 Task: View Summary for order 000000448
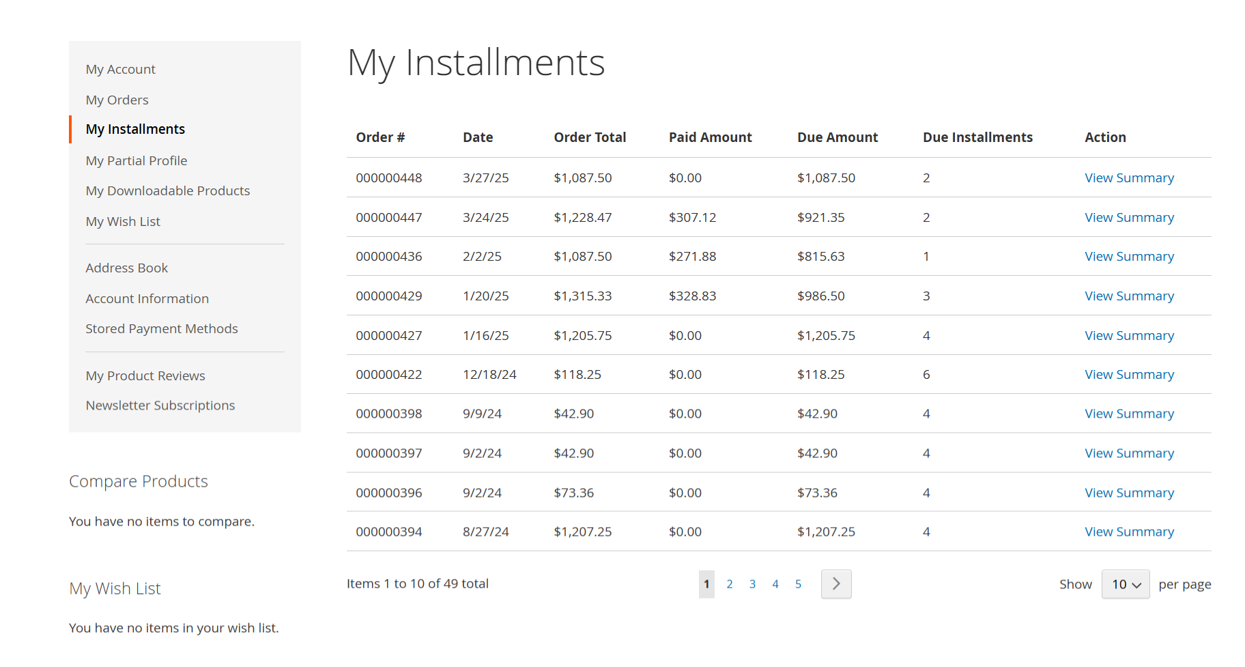tap(1129, 178)
